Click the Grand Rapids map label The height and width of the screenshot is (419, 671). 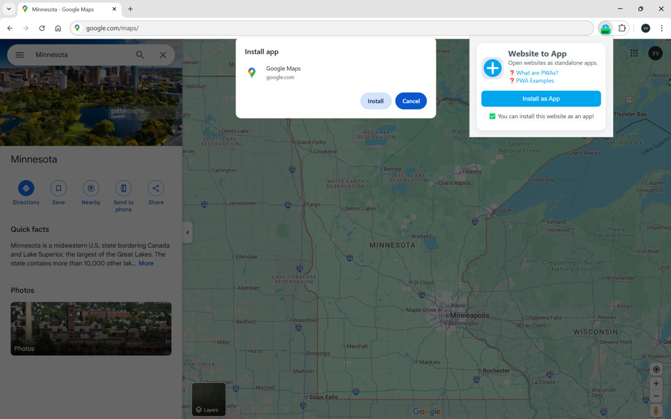tap(454, 183)
